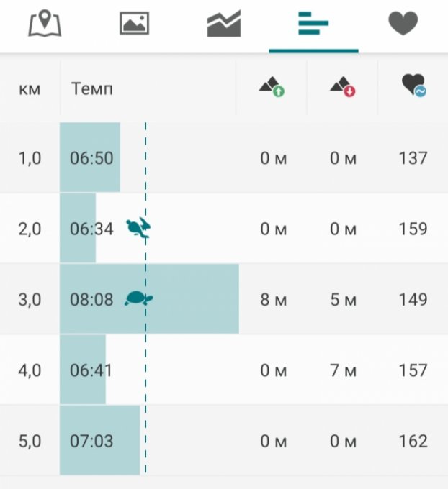Click the 8 м elevation gain value
The image size is (448, 489).
coord(273,299)
